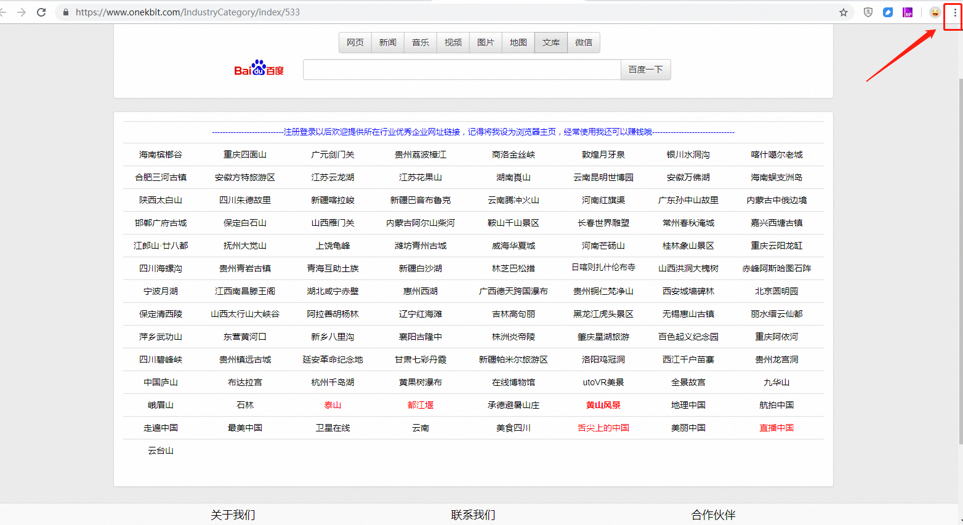Click the browser address bar URL

188,12
